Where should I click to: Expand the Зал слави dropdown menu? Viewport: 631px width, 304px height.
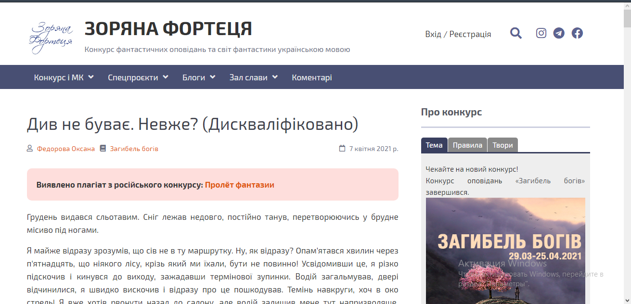(x=253, y=77)
